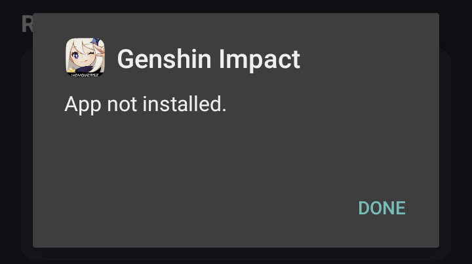Click the dimmed background above the dialog
Viewport: 472px width, 264px height.
click(x=236, y=6)
